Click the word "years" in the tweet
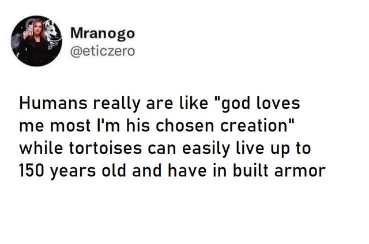The image size is (369, 244). click(74, 169)
